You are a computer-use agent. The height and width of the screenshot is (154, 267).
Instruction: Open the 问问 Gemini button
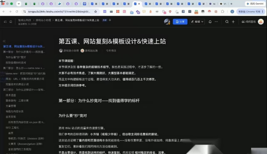pos(255,4)
